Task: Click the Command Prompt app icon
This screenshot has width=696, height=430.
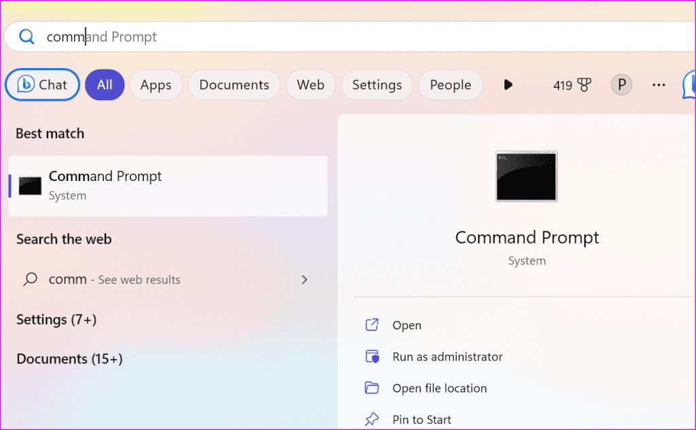Action: pyautogui.click(x=30, y=186)
